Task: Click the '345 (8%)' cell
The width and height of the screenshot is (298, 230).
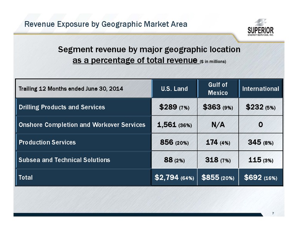Action: (261, 142)
